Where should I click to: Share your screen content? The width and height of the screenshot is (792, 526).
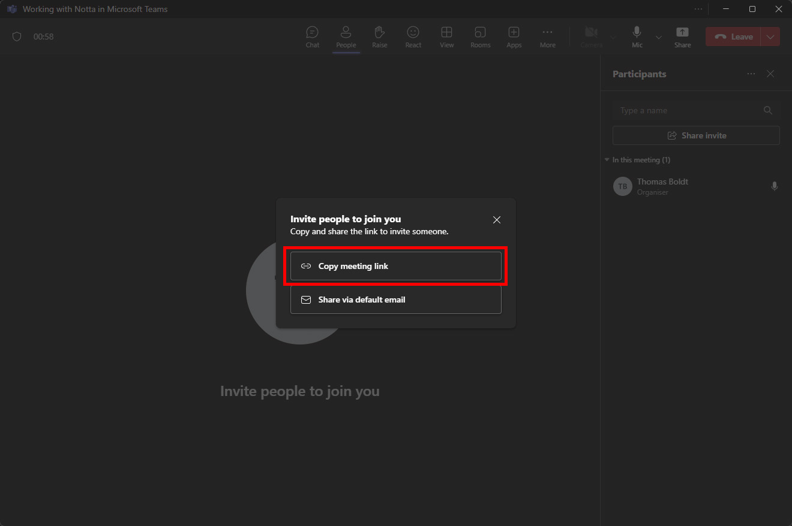coord(683,37)
